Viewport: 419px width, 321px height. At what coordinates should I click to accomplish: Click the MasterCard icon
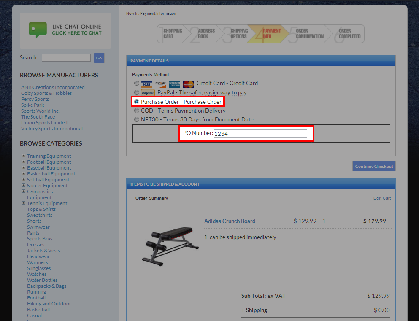[x=188, y=84]
